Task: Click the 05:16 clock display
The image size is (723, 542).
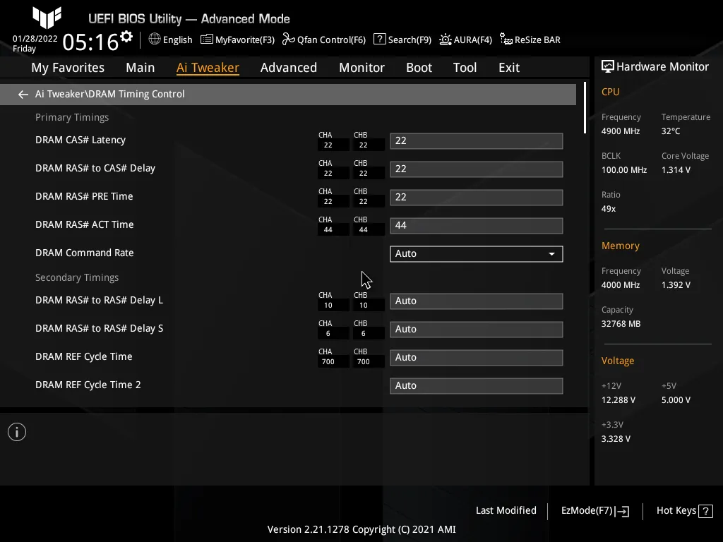Action: click(90, 42)
